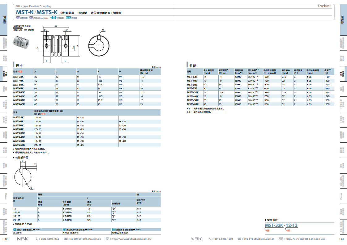
Task: Click the bore detail drawing labeled D
Action: [25, 175]
